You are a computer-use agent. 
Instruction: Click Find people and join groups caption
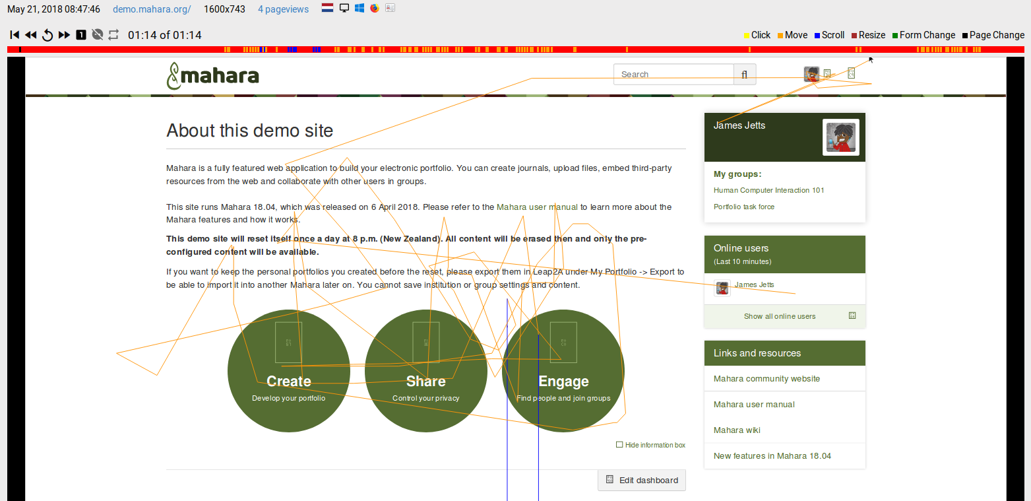(563, 398)
